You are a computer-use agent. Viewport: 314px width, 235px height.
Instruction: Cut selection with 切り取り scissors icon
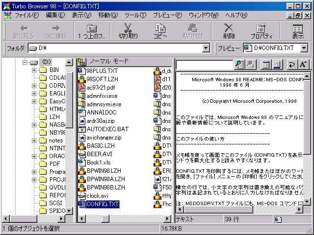click(128, 31)
